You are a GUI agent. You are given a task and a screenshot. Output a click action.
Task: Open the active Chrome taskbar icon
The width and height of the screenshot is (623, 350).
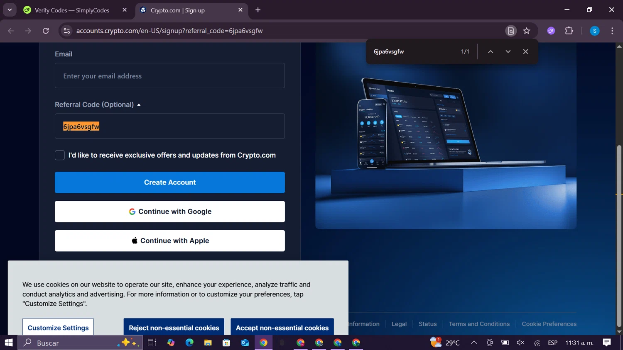(263, 343)
